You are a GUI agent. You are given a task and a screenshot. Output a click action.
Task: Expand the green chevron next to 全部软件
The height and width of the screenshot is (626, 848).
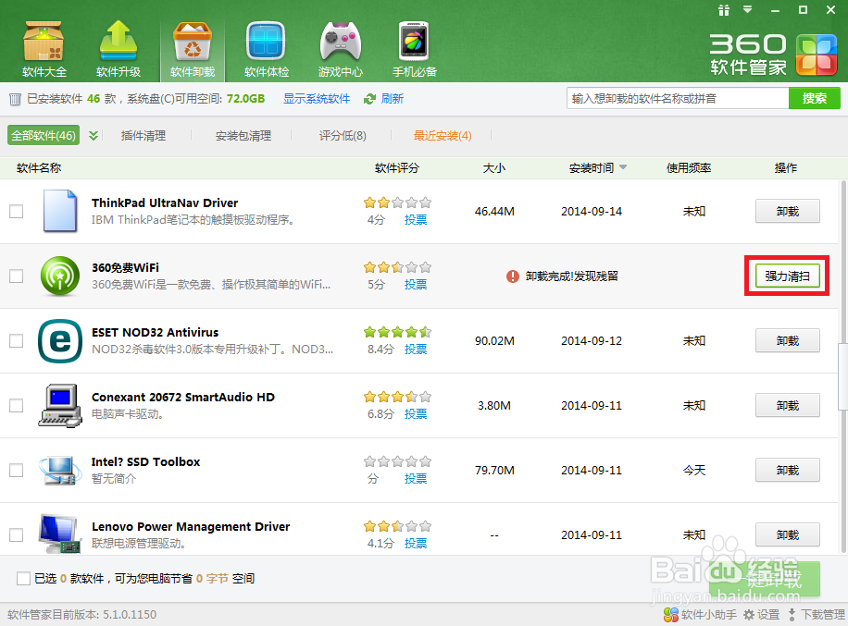(x=93, y=136)
